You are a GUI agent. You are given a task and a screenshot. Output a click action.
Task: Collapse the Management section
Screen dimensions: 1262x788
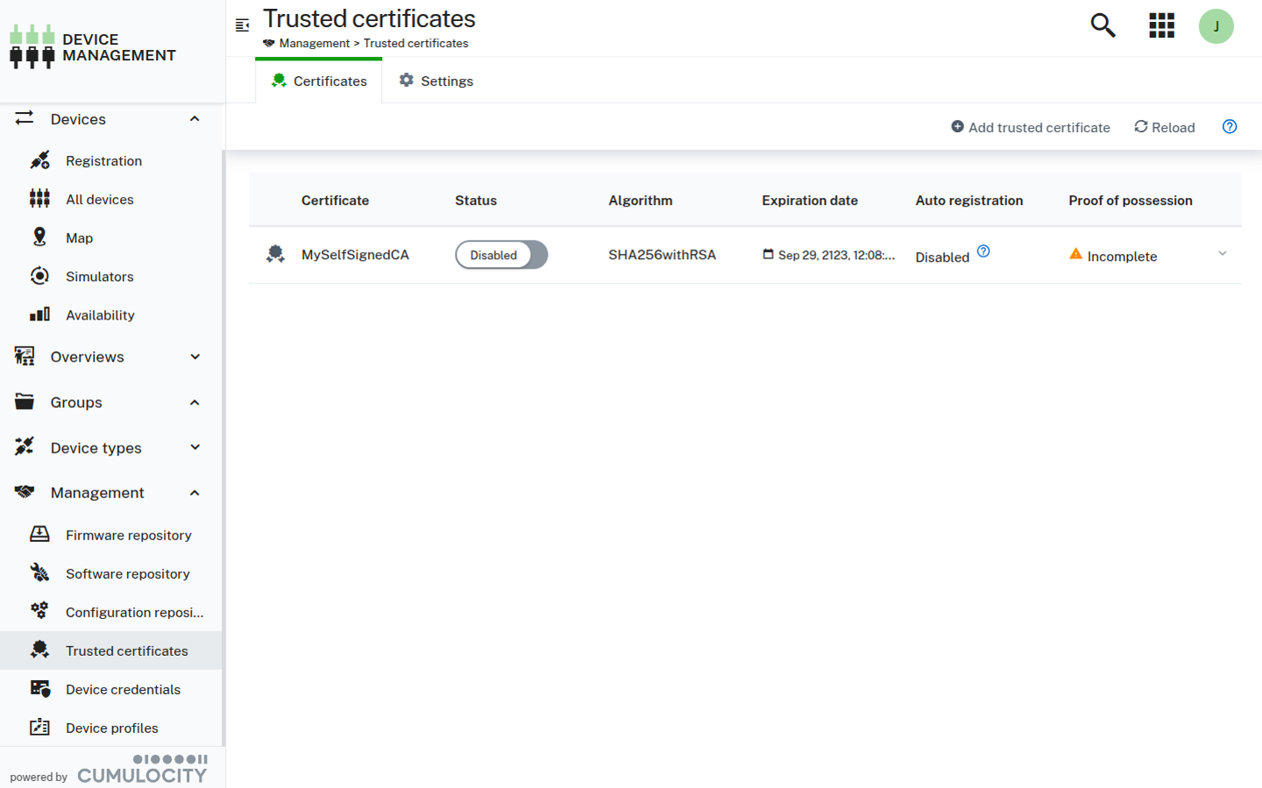(x=195, y=492)
